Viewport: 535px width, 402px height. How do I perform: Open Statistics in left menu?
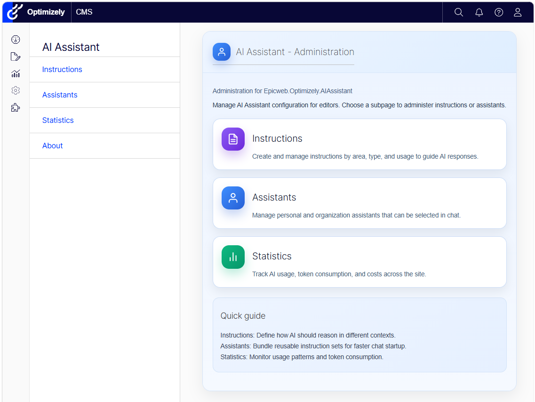[x=58, y=120]
